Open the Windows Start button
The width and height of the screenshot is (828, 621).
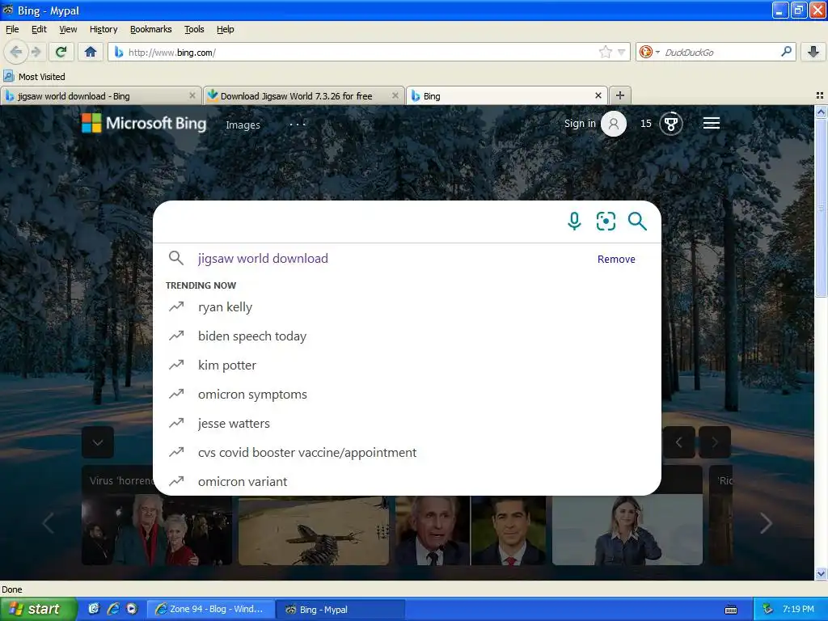pos(39,609)
